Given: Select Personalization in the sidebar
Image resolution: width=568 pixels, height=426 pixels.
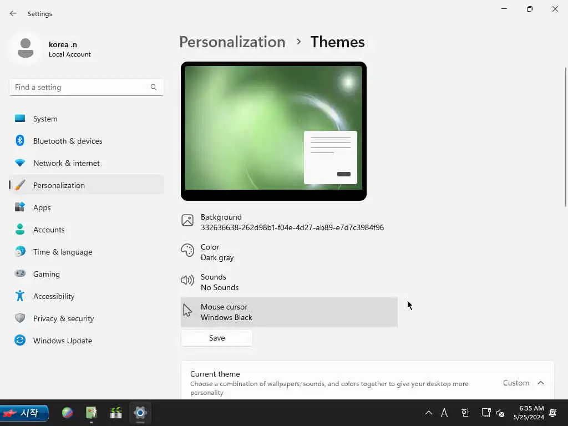Looking at the screenshot, I should click(x=86, y=185).
